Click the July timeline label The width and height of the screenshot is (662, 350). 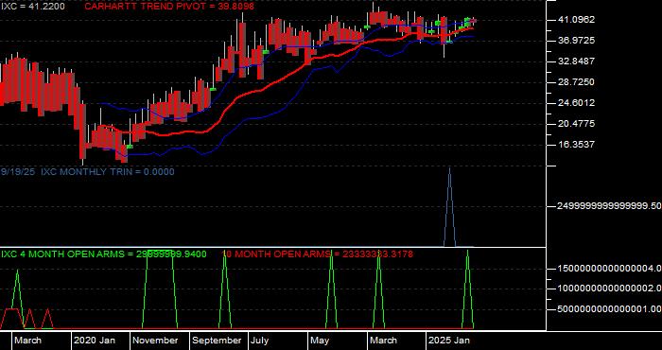[260, 341]
